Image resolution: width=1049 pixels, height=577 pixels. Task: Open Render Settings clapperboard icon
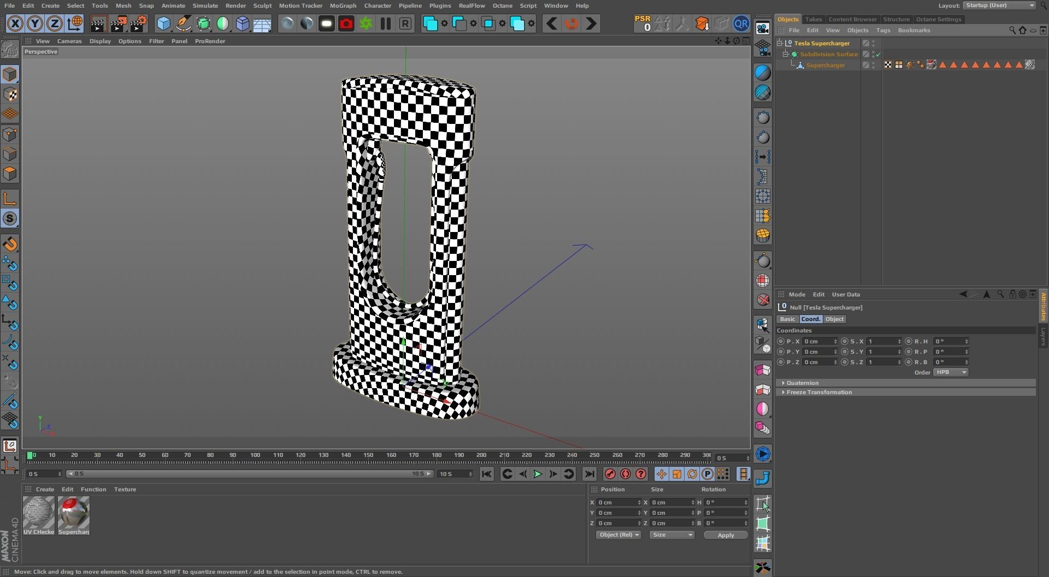coord(139,23)
